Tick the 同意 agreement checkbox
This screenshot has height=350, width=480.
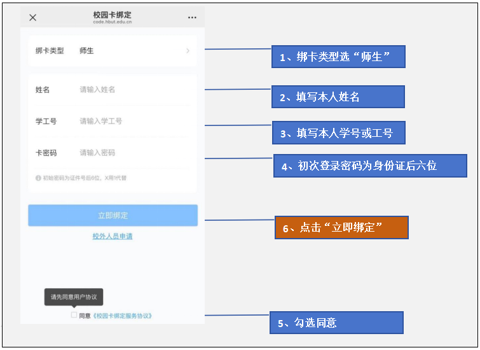click(74, 315)
